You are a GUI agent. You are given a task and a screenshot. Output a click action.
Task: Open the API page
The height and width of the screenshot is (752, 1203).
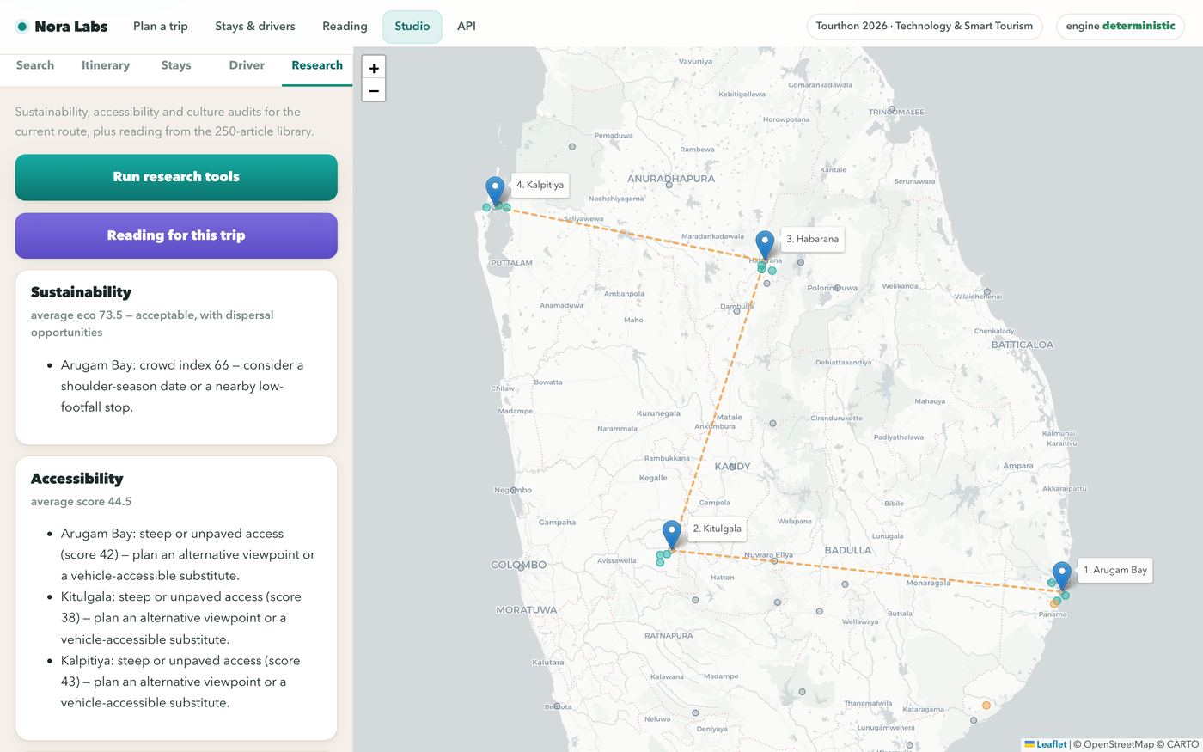click(467, 27)
